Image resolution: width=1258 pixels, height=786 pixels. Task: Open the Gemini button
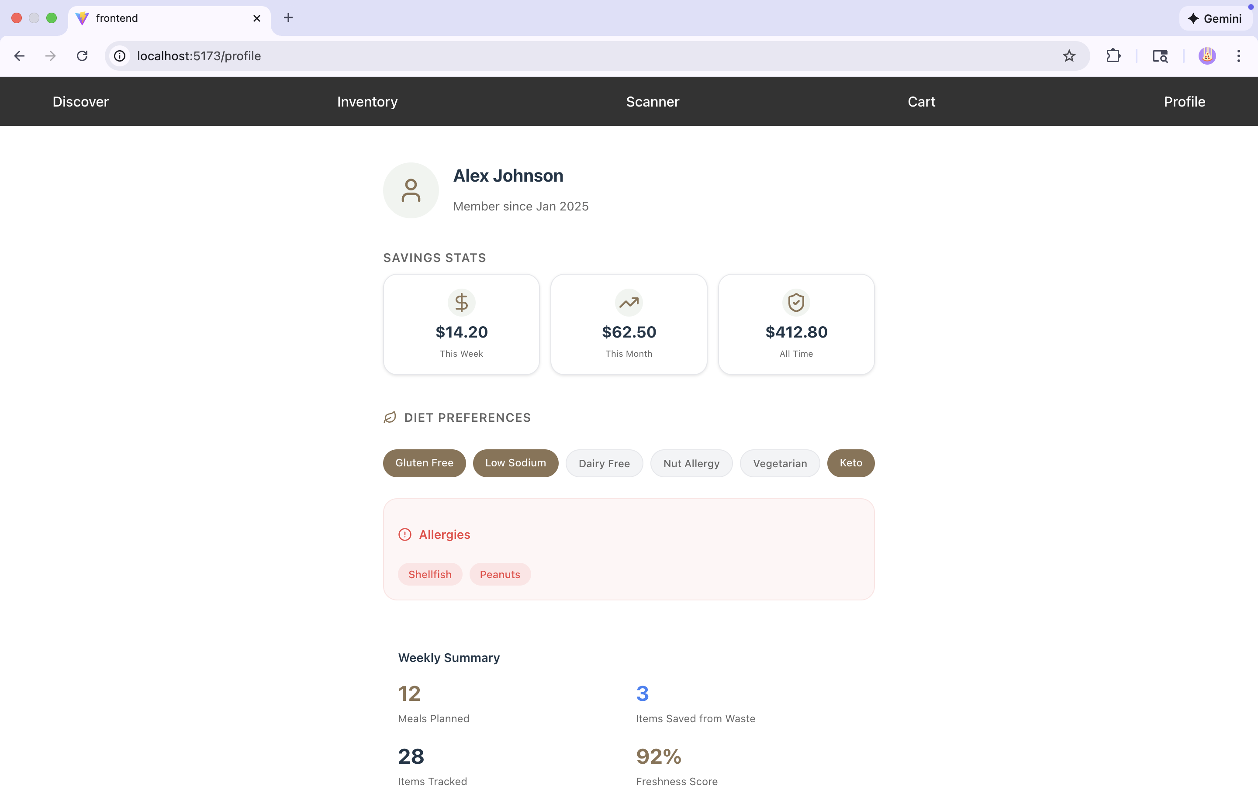click(1215, 18)
